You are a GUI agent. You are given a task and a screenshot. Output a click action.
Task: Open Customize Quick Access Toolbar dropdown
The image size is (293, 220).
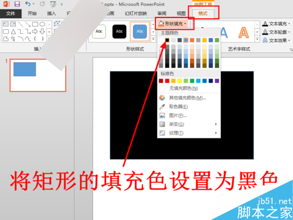point(62,4)
